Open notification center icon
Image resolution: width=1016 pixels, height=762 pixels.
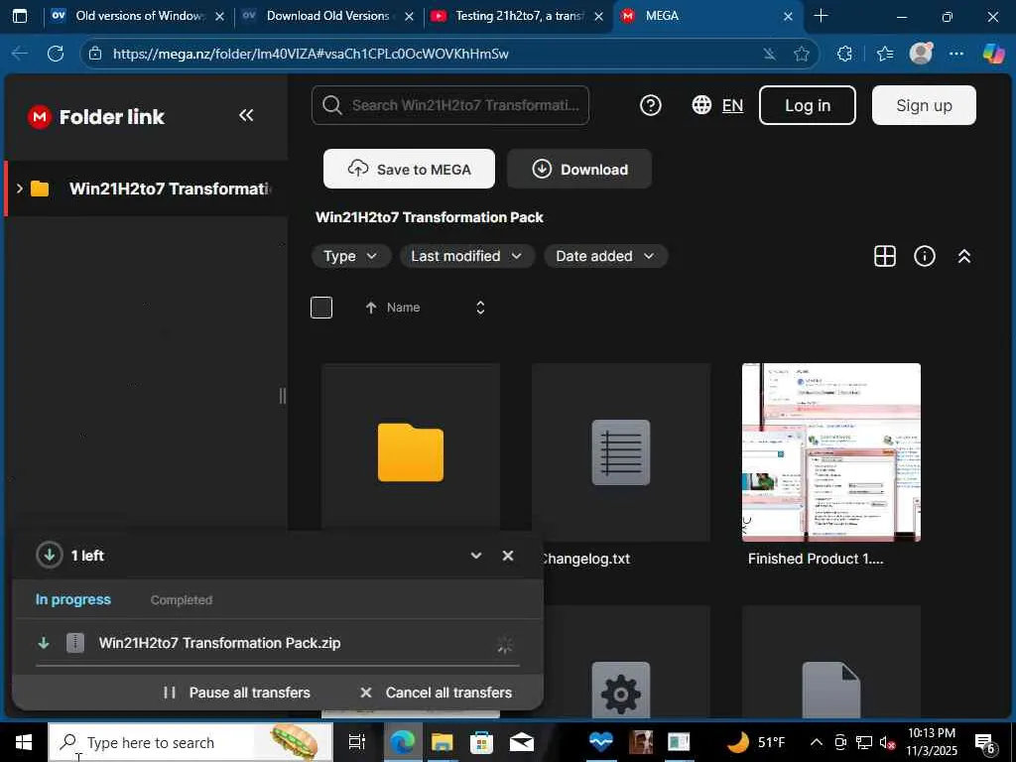pos(985,743)
